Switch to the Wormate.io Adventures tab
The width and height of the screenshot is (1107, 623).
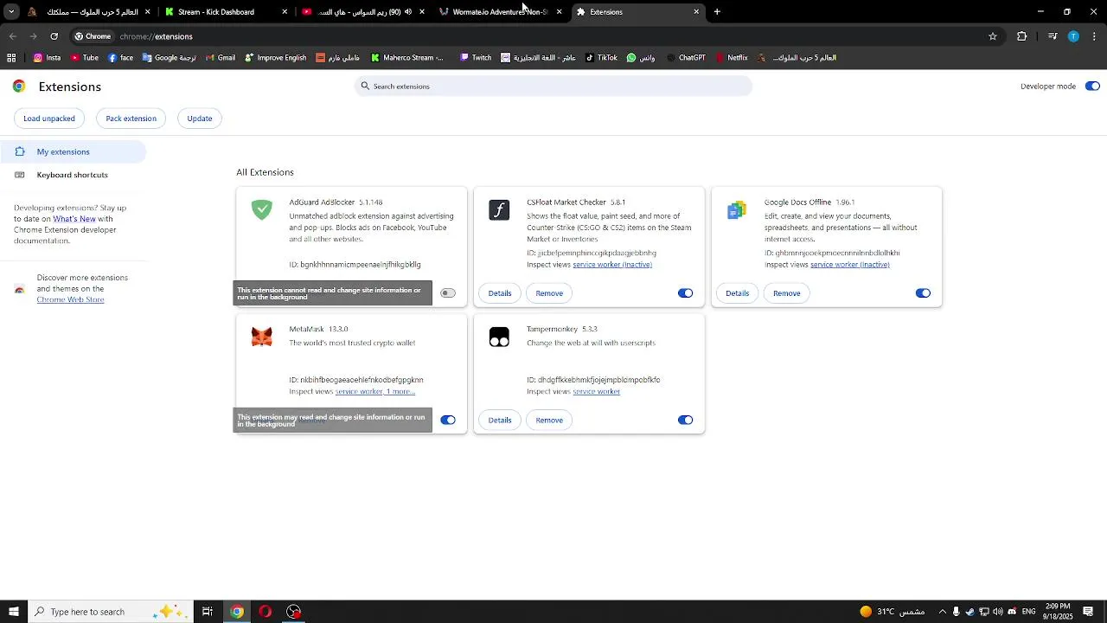point(500,12)
